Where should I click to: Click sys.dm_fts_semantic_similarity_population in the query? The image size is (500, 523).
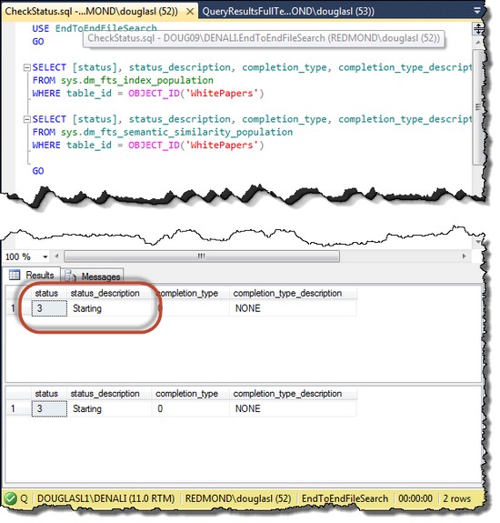[x=176, y=132]
